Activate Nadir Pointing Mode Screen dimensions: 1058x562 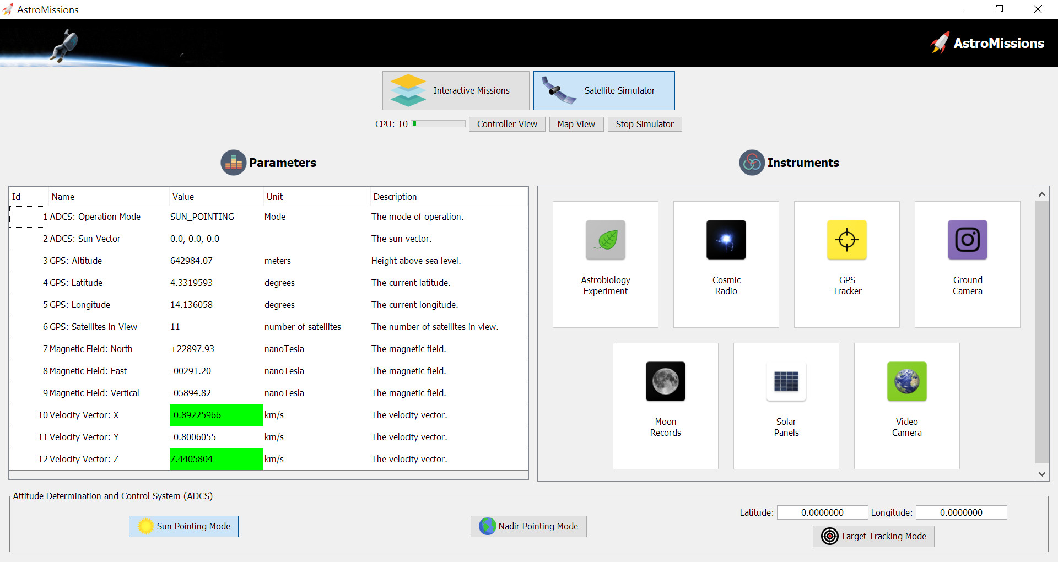point(528,526)
